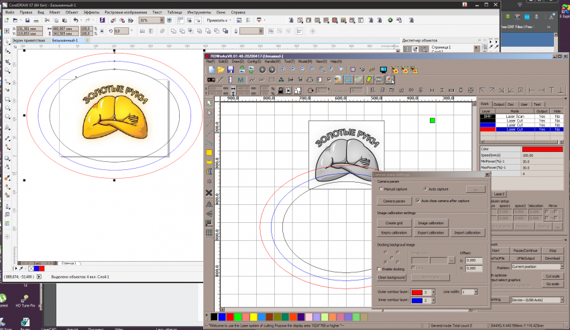Click the Save floppy disk icon in RDWorks
Viewport: 570px width, 330px height.
tap(231, 69)
